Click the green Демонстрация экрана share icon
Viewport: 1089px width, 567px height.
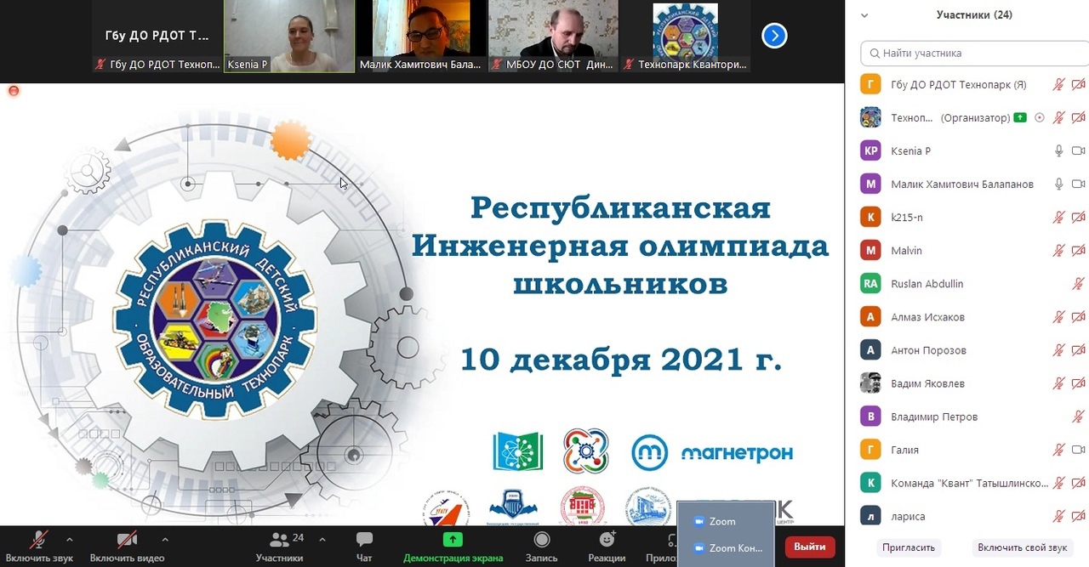[453, 540]
